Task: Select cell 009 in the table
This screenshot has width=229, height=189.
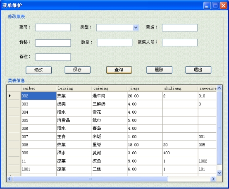Action: click(x=39, y=153)
